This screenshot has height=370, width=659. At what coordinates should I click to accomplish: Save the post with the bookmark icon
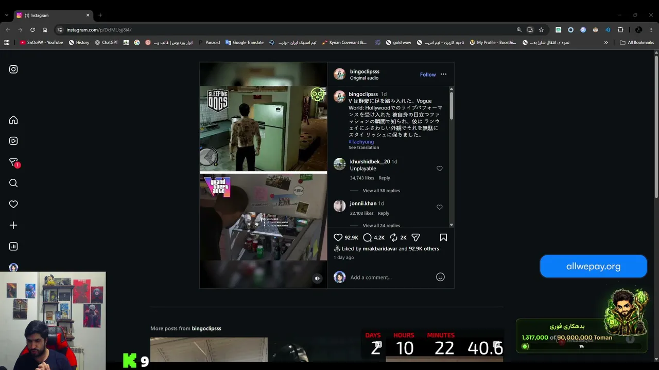[x=443, y=237]
